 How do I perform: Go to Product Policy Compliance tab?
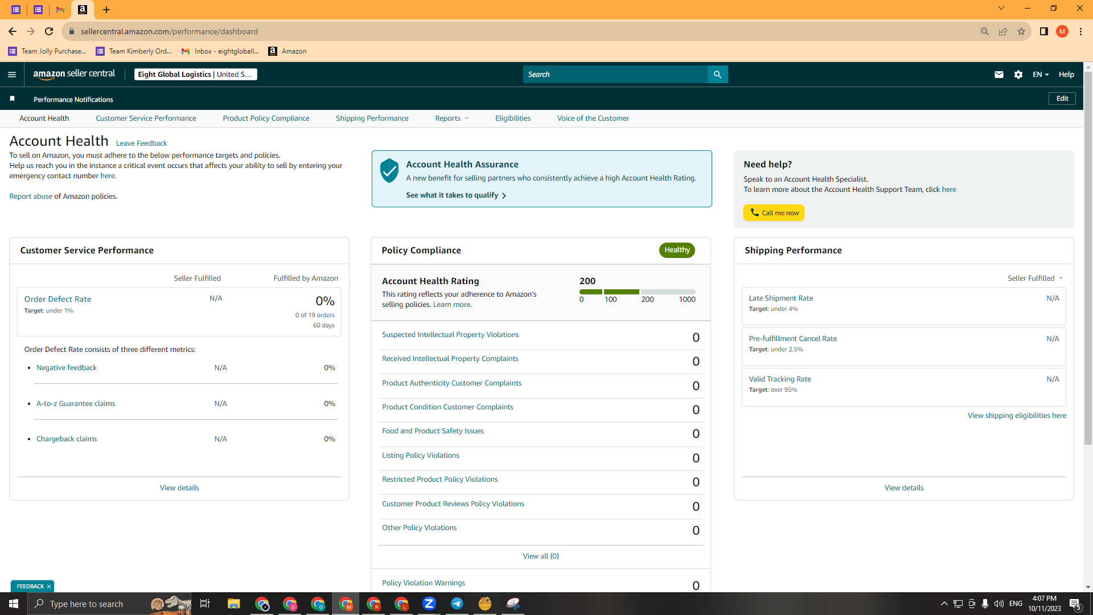[x=266, y=118]
